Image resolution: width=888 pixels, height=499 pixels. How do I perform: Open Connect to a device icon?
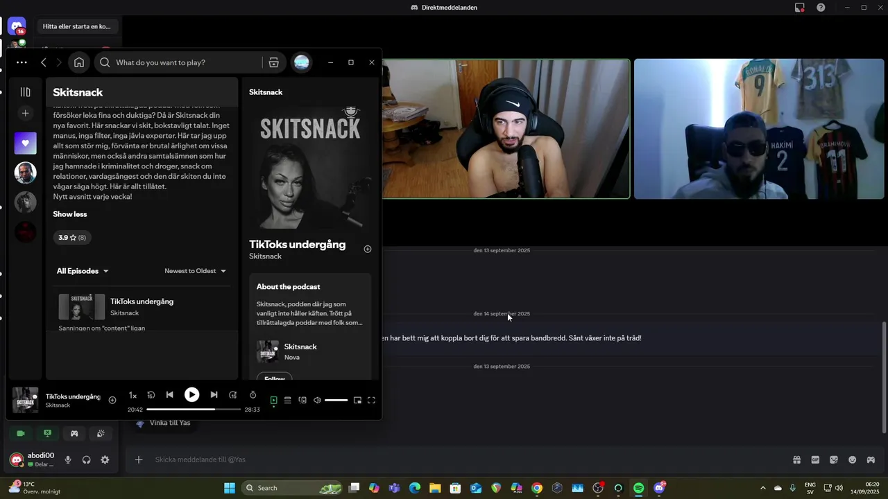pos(302,400)
